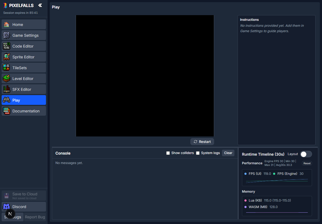322x224 pixels.
Task: Click the Console heading
Action: point(63,153)
